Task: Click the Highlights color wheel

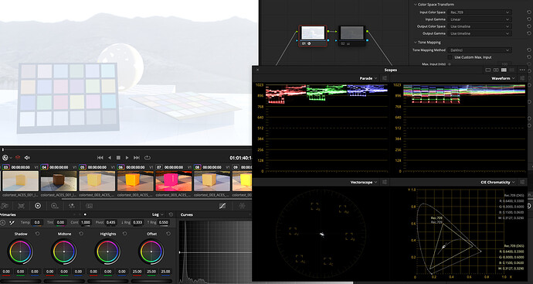Action: 107,251
